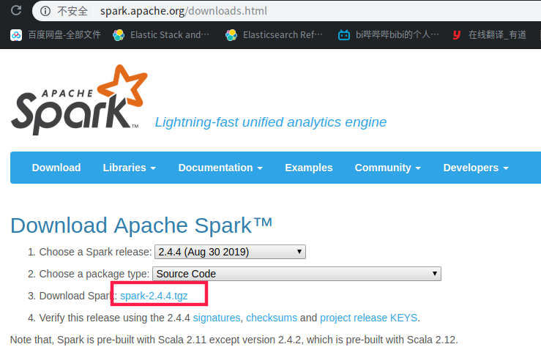Screen dimensions: 541x355
Task: Open the Examples nav item
Action: pyautogui.click(x=309, y=168)
